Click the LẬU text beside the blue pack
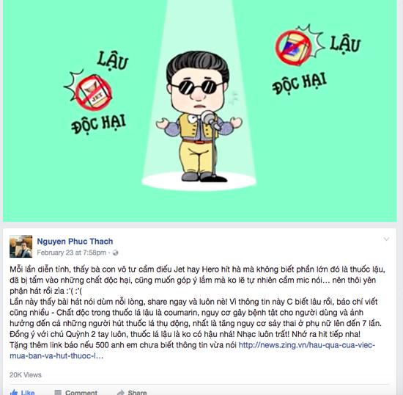 click(x=345, y=45)
